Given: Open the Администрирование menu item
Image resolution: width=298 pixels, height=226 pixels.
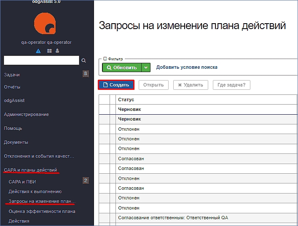Looking at the screenshot, I should 26,114.
